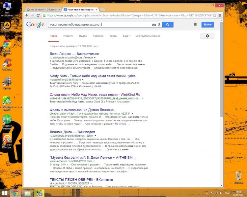Open Инструменты поиска options
Screen dimensions: 247x197
point(148,36)
